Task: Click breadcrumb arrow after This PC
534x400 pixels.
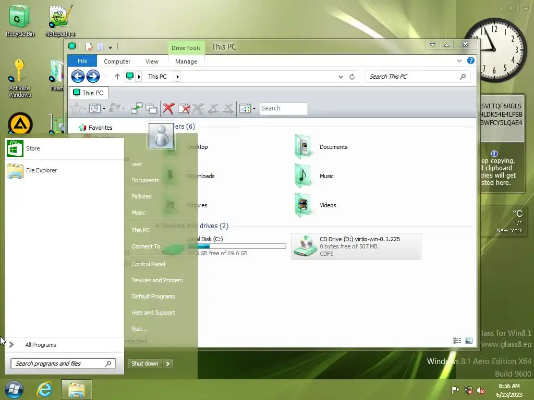Action: [177, 77]
